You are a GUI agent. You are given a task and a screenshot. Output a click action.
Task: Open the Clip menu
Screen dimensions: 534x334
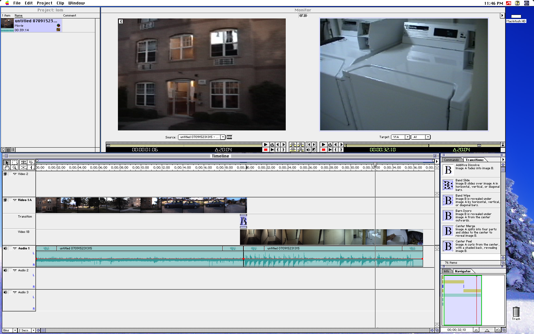coord(60,3)
